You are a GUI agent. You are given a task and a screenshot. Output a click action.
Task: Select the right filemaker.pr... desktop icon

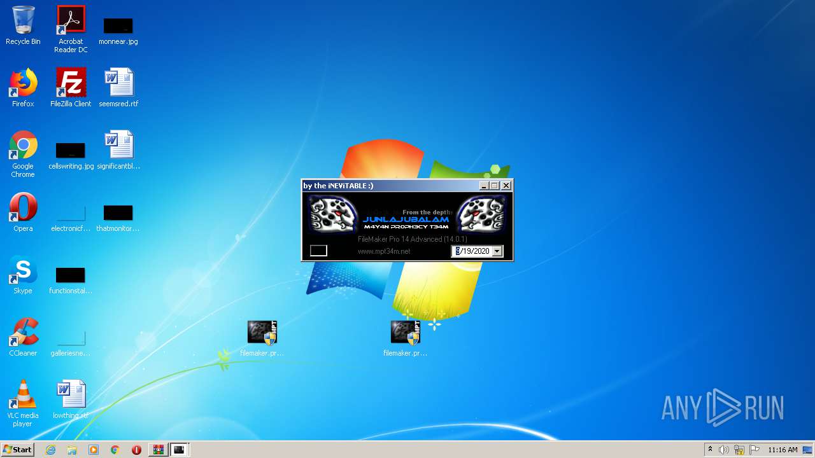(405, 338)
